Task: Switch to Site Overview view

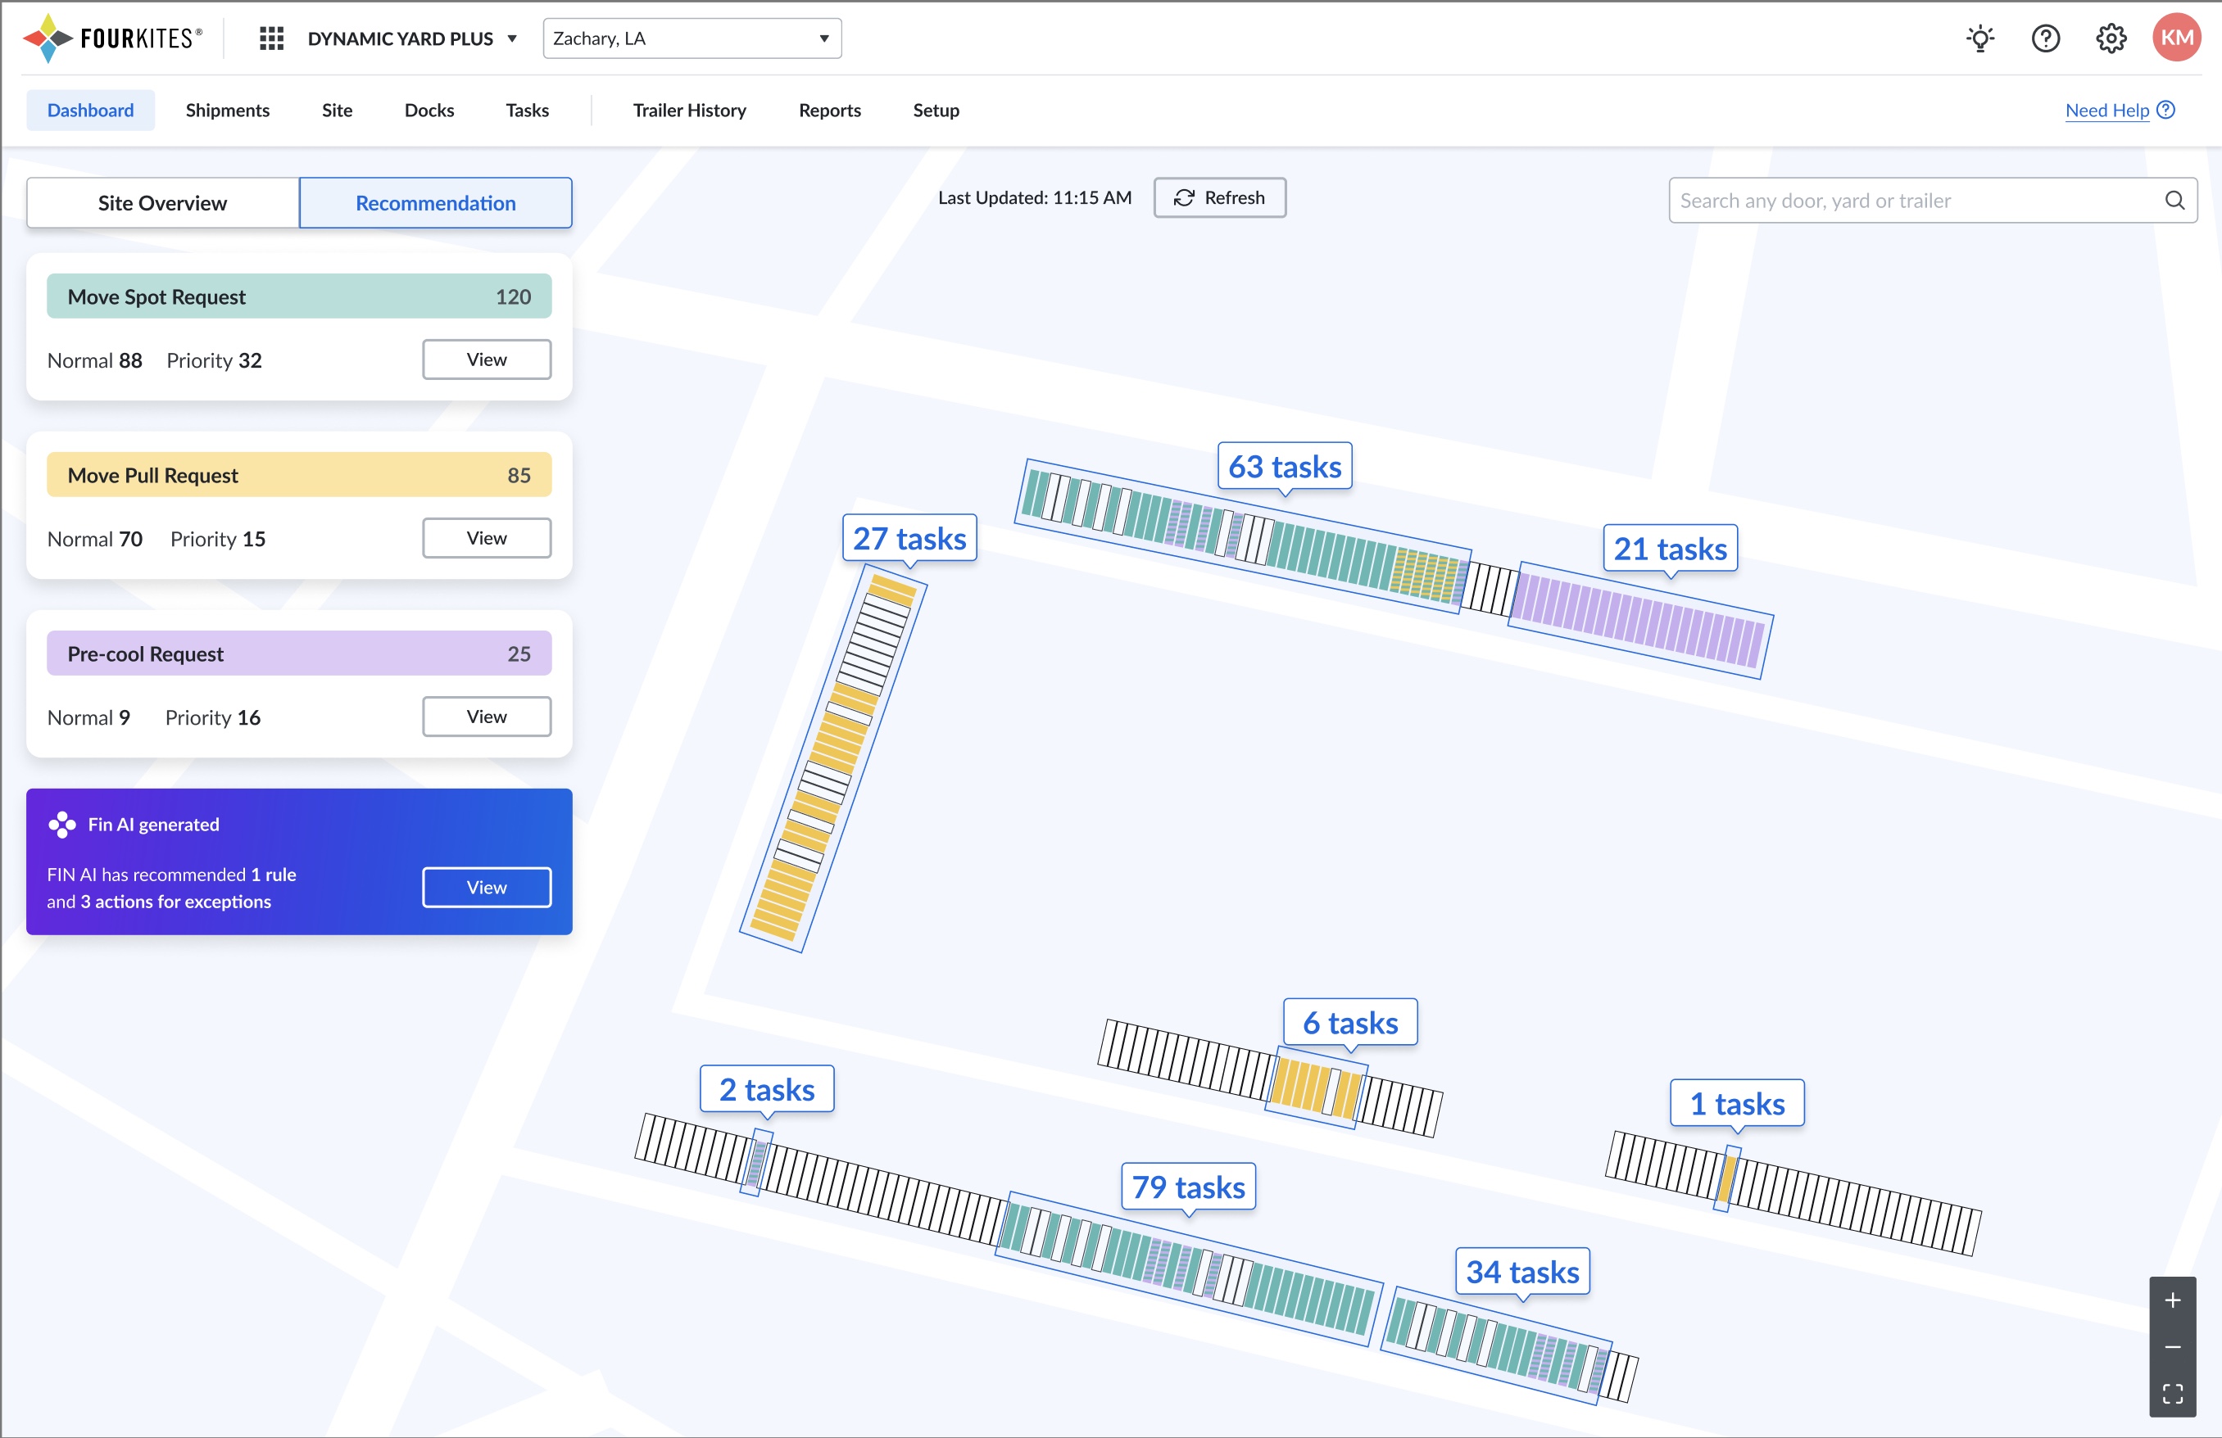Action: coord(162,202)
